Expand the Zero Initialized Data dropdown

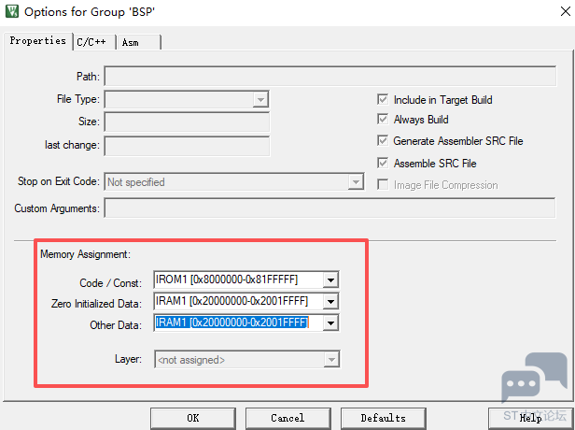(329, 301)
